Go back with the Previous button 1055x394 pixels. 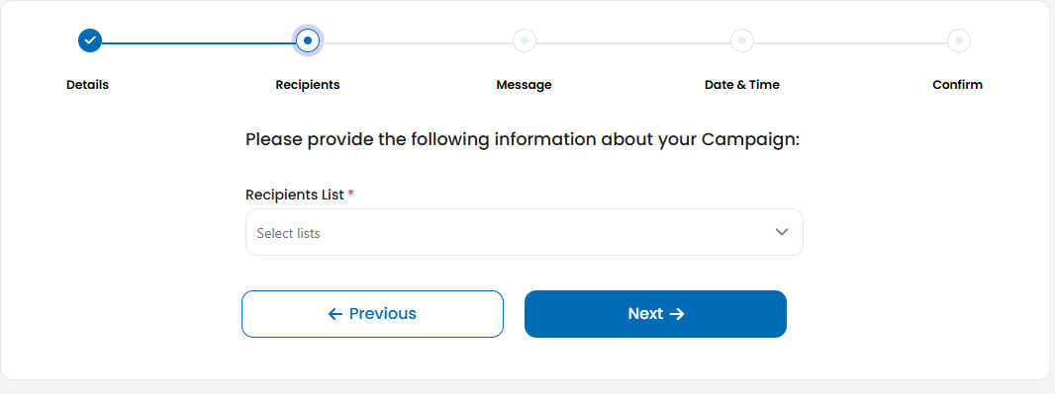[372, 314]
